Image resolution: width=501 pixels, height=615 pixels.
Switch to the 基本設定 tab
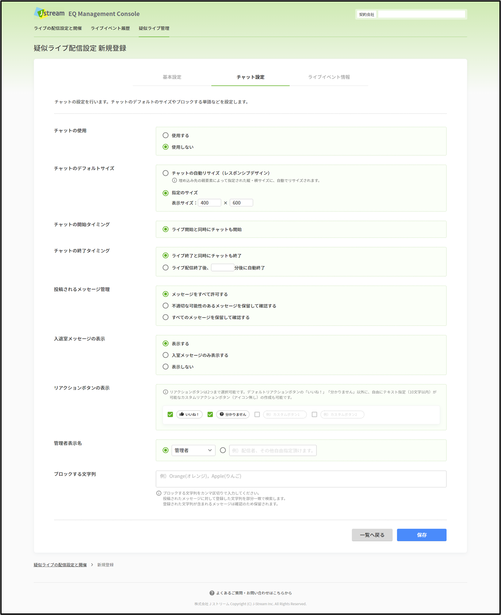tap(172, 77)
